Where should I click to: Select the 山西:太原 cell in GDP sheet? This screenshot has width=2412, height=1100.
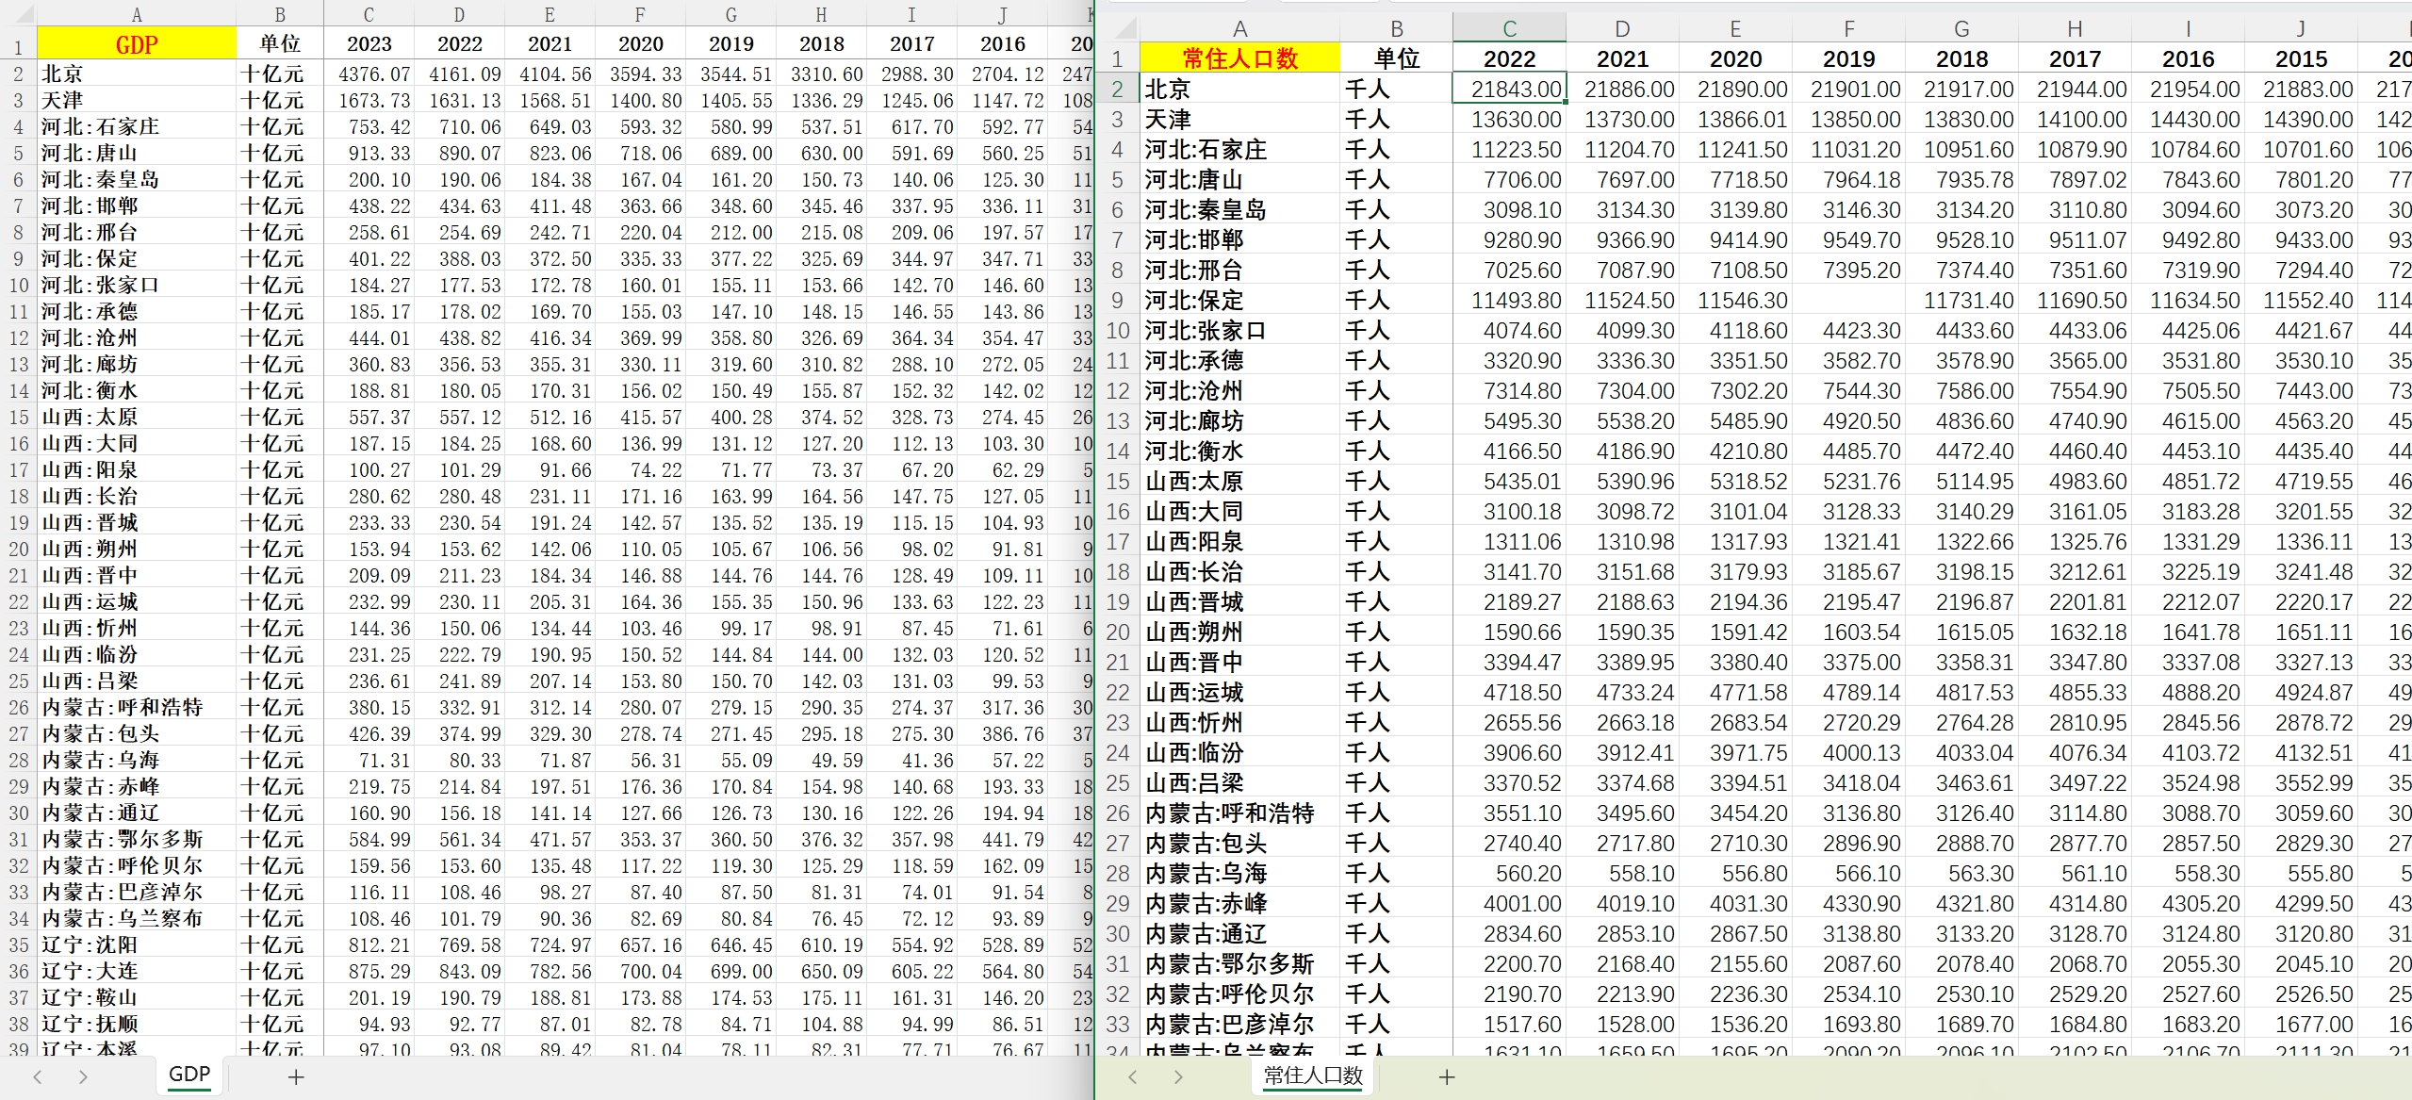coord(137,417)
